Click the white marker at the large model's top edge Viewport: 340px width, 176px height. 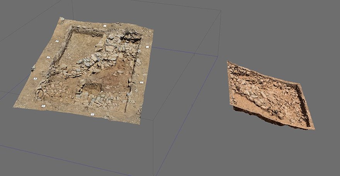tap(105, 26)
